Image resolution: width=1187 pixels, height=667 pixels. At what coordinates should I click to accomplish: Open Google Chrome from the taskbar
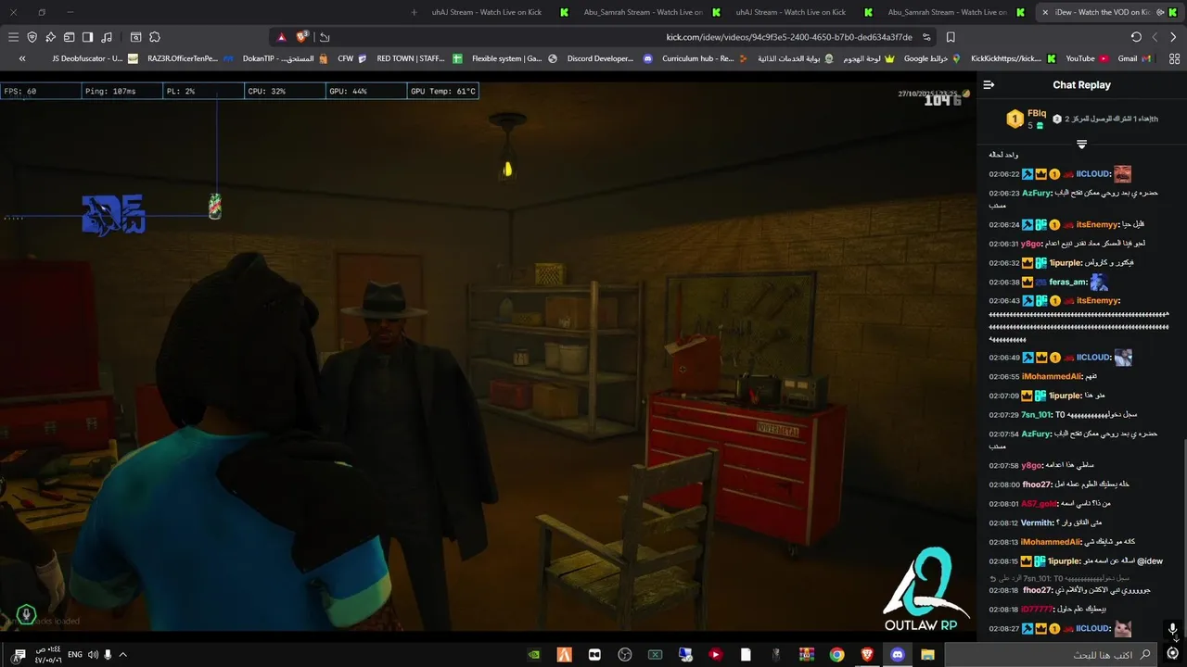pyautogui.click(x=836, y=654)
